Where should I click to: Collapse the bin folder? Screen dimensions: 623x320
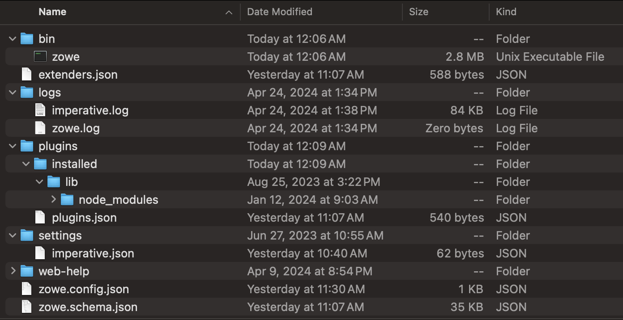click(x=12, y=38)
